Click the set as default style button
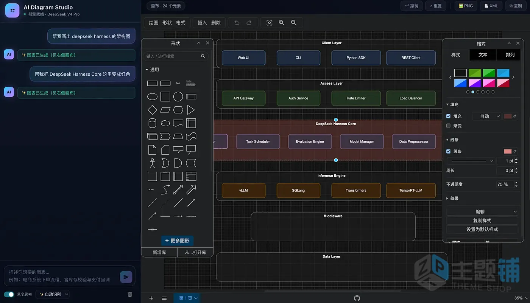The image size is (530, 303). point(482,230)
